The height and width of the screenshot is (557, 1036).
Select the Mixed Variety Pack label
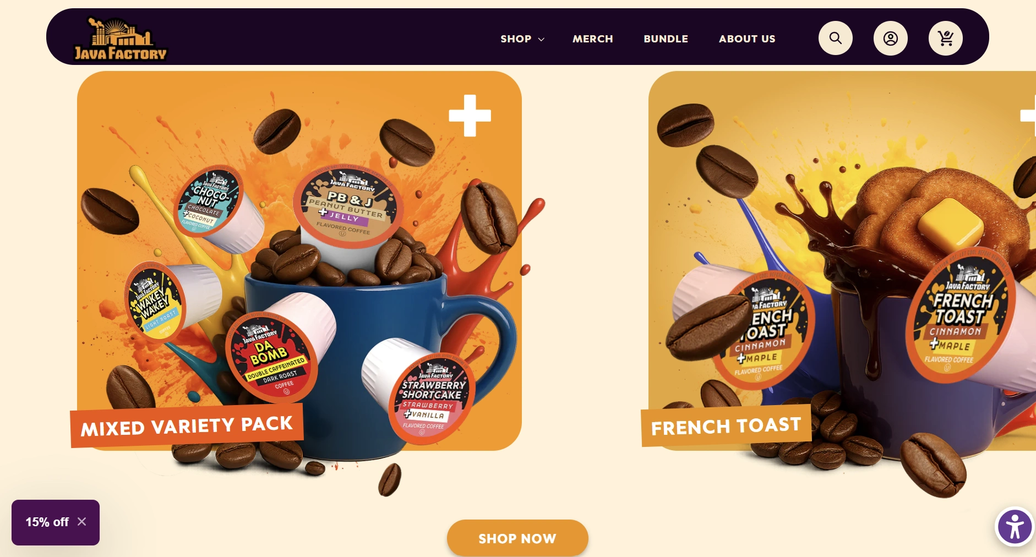click(187, 425)
